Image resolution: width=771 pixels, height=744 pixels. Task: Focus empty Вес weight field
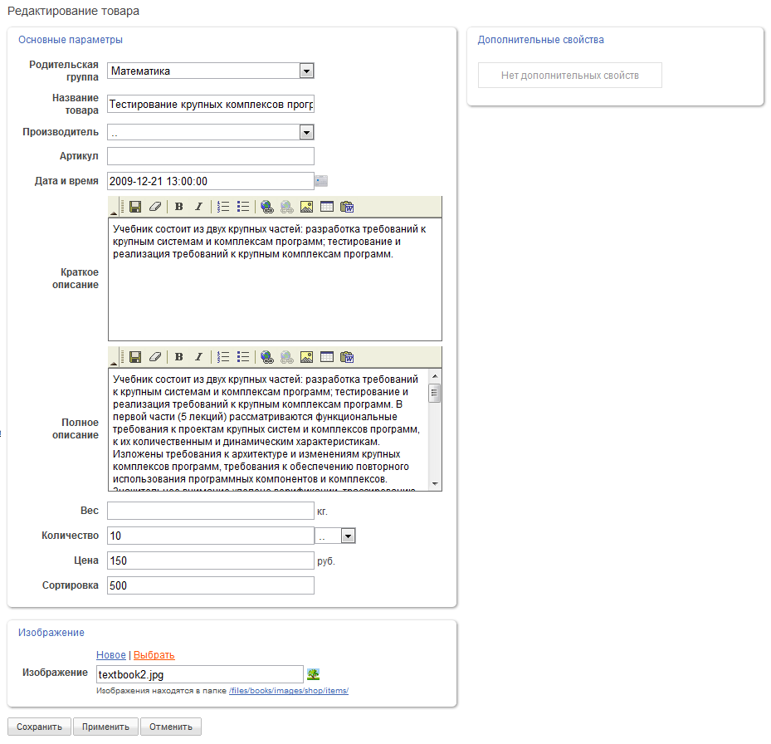click(211, 511)
